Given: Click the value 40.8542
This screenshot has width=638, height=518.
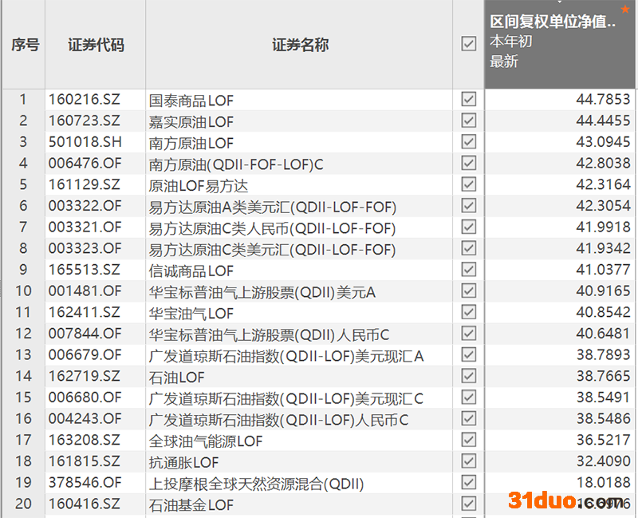Looking at the screenshot, I should pos(603,312).
